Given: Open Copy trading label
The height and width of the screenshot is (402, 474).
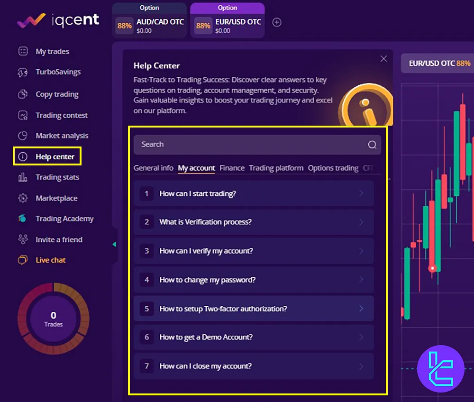Looking at the screenshot, I should (57, 94).
